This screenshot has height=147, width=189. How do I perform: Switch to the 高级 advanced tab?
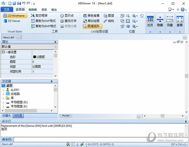[44, 10]
